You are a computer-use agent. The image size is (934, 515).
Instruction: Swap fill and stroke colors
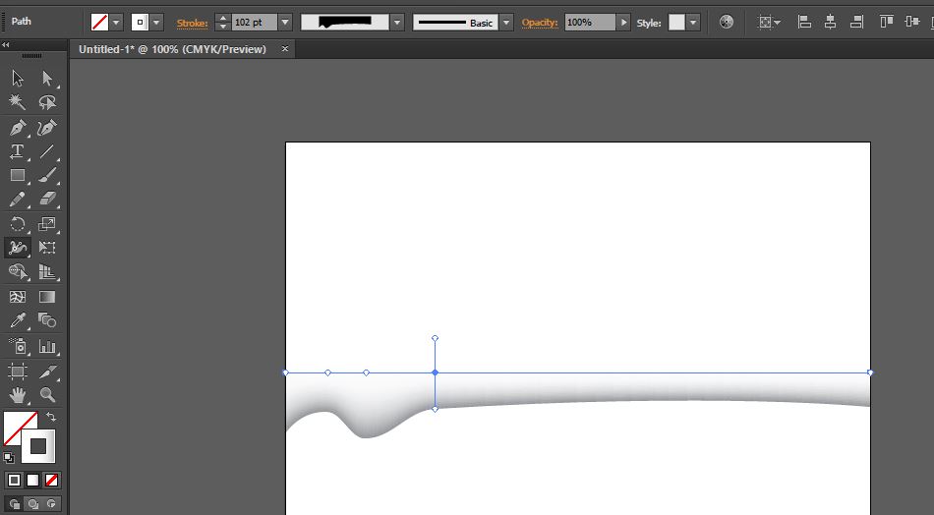[51, 417]
